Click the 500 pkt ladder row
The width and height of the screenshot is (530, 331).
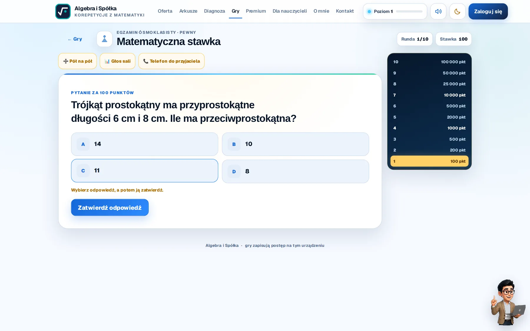(x=429, y=139)
